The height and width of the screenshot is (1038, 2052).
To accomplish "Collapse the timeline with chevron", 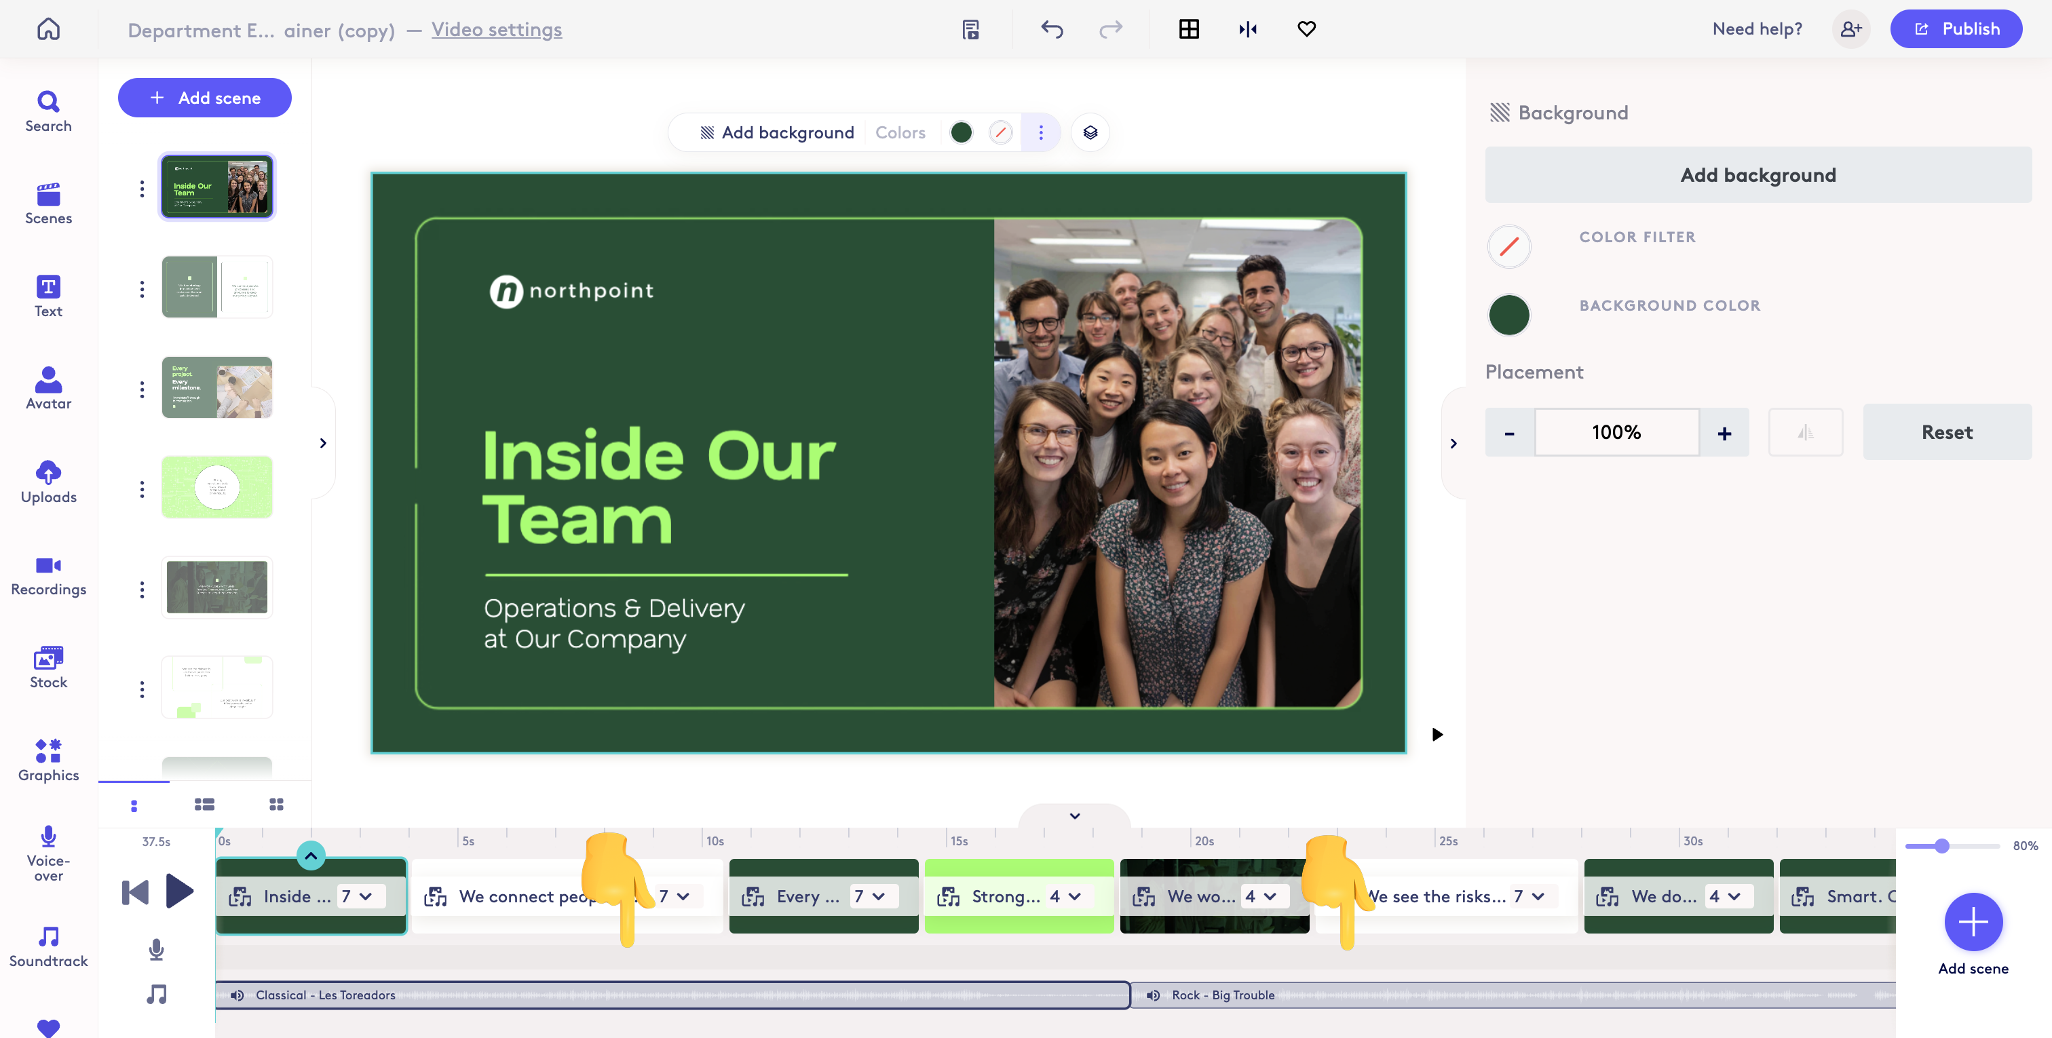I will click(x=1075, y=815).
